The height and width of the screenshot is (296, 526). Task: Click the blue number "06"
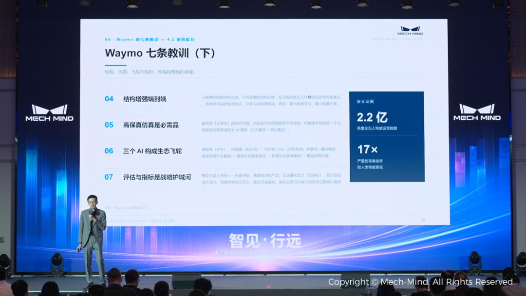click(x=109, y=151)
